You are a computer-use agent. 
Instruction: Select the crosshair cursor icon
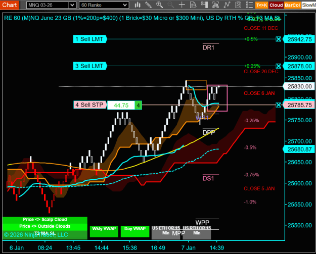tap(182, 5)
